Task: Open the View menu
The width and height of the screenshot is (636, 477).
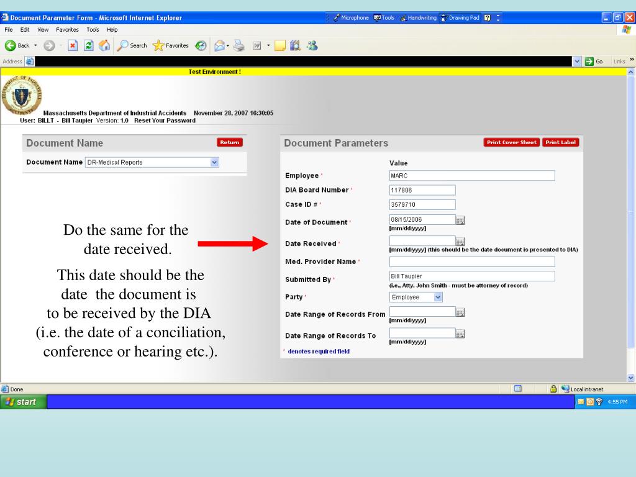Action: click(43, 30)
